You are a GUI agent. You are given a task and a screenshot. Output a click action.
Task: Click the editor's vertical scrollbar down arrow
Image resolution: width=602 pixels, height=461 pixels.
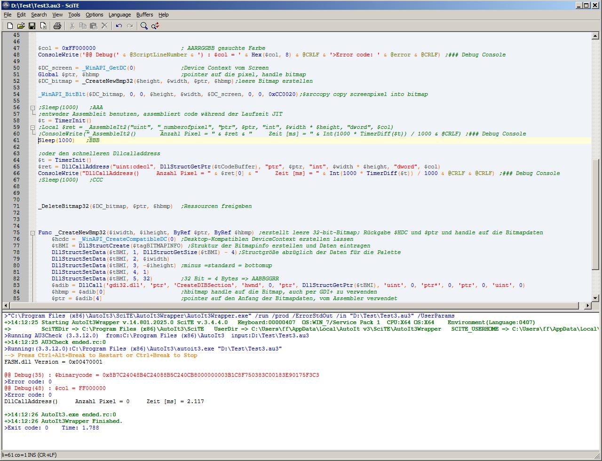[x=595, y=298]
